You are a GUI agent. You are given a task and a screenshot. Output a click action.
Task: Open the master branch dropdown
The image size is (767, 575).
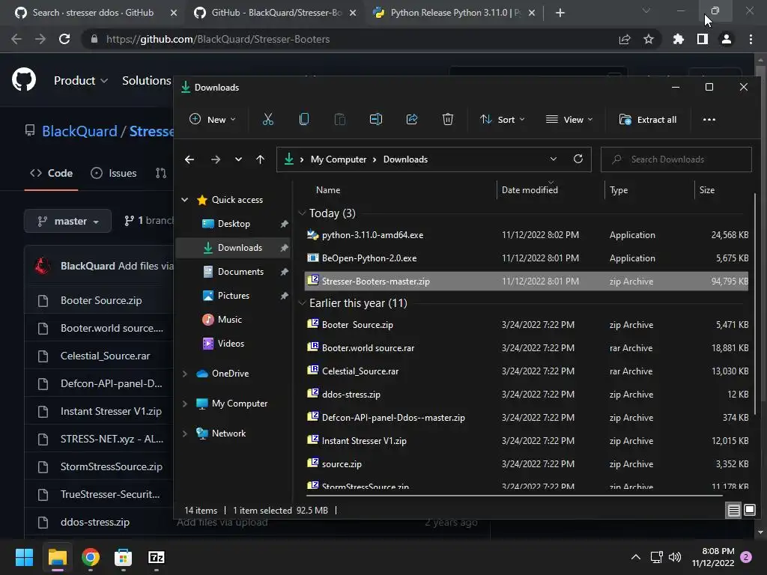point(67,221)
